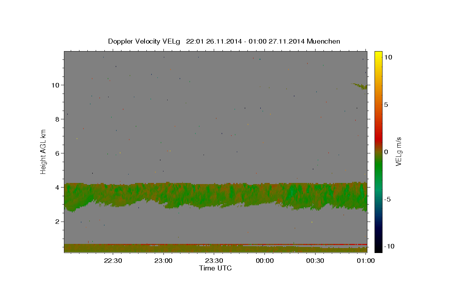
Task: Click the 'VELg m/s' colorbar label
Action: (398, 152)
